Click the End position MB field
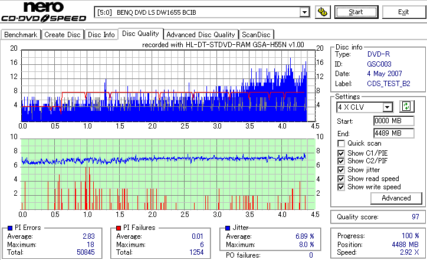 394,133
